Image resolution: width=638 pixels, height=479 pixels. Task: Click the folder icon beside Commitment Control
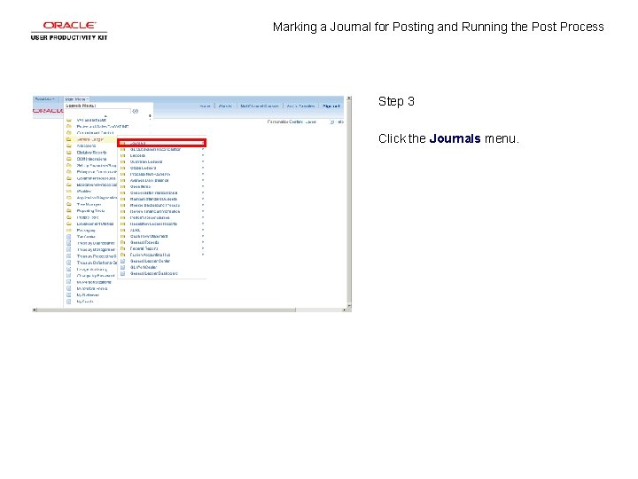(x=69, y=133)
